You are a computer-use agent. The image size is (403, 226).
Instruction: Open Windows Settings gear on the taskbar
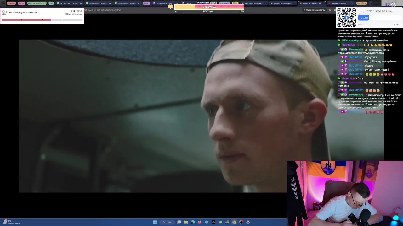[248, 222]
